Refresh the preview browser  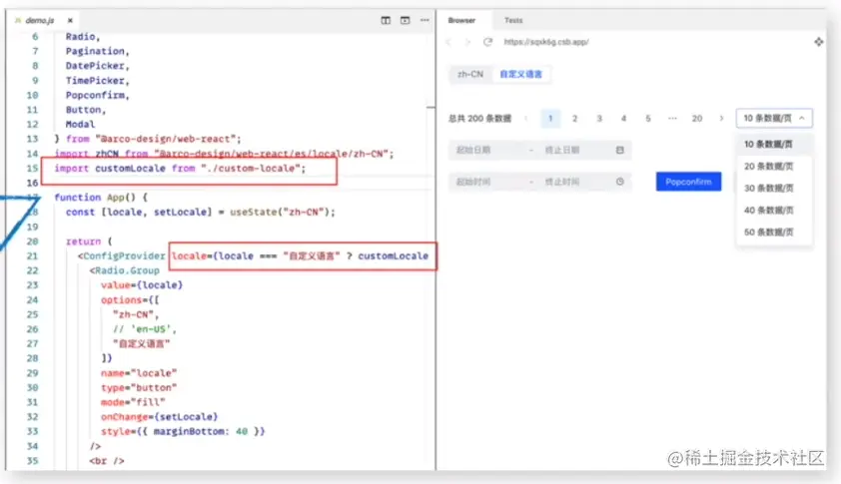pyautogui.click(x=487, y=42)
